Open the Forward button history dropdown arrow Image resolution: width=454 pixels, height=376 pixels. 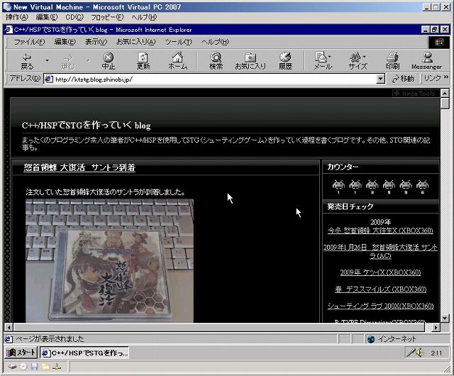(x=88, y=61)
